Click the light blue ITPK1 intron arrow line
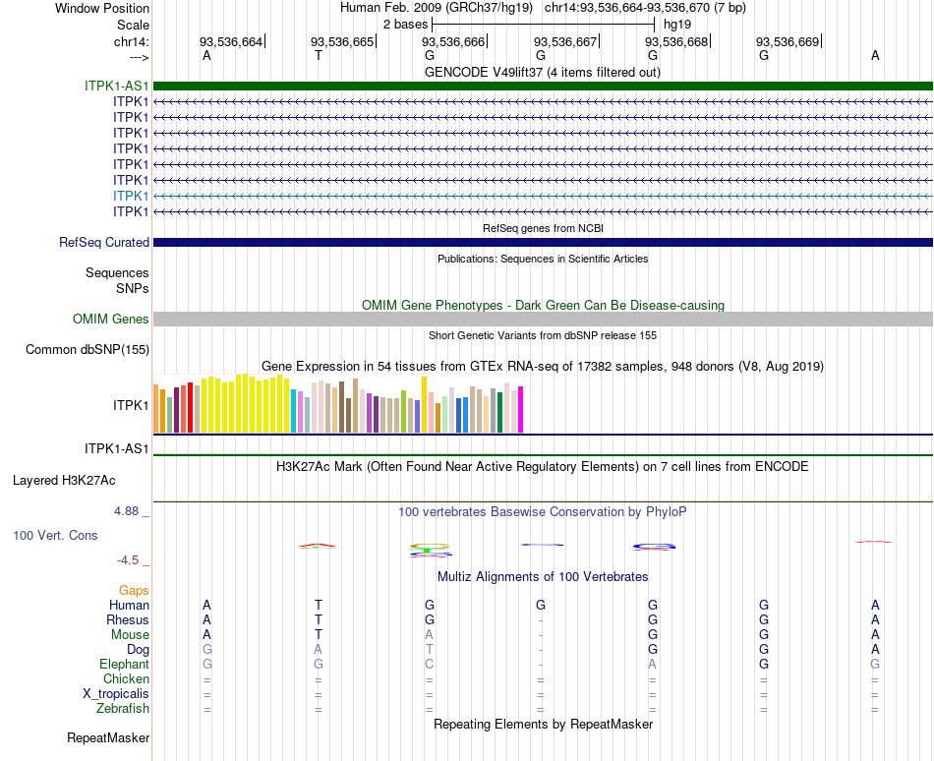 coord(543,196)
